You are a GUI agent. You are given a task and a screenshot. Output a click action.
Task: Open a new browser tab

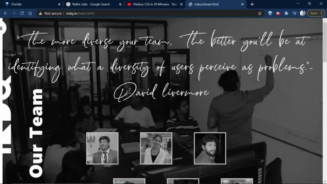(252, 4)
